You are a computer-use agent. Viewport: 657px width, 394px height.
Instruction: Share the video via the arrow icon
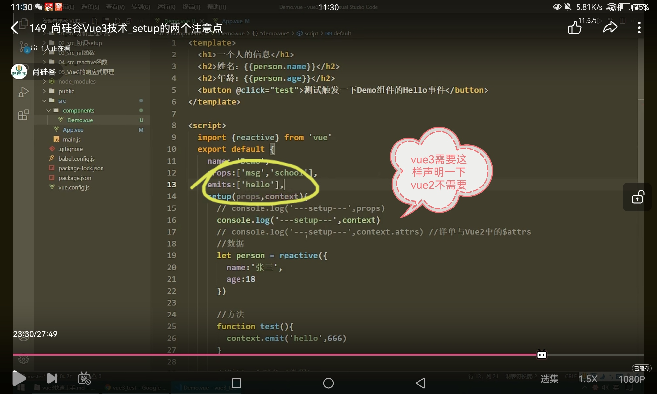coord(610,28)
